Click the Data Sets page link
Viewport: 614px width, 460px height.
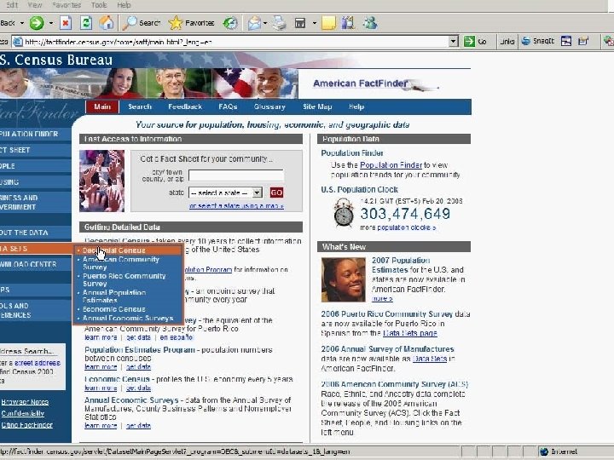coord(409,333)
